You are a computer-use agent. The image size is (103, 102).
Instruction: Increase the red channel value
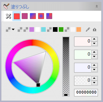pos(94,39)
